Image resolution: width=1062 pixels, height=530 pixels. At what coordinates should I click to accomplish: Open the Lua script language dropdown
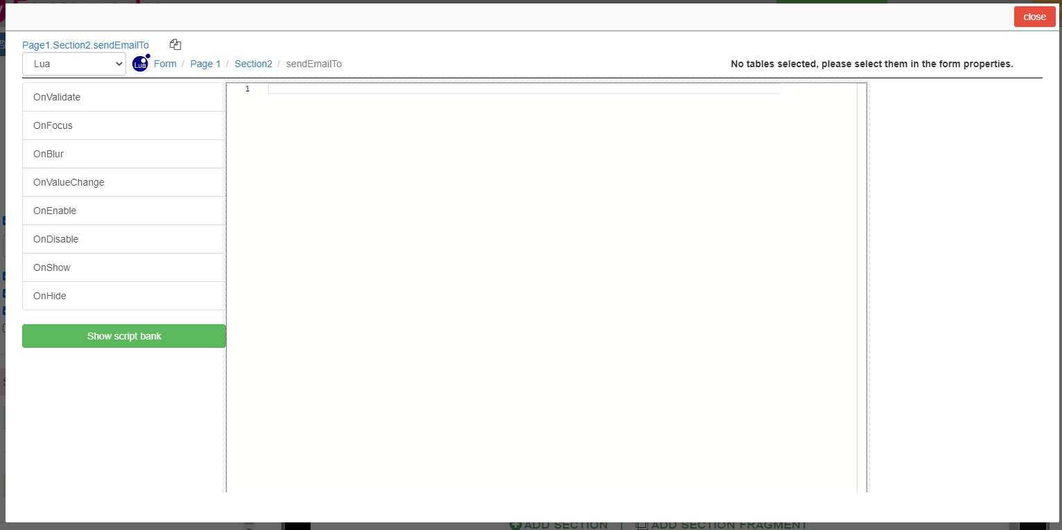[x=74, y=64]
